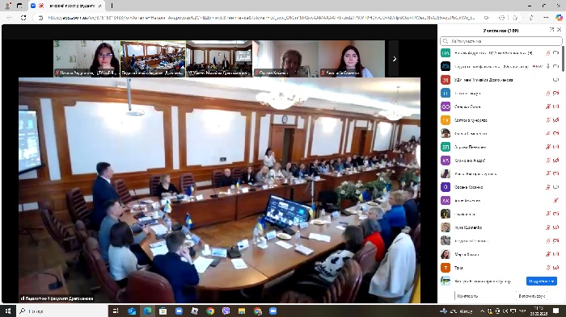Show next video thumbnails with arrow
Image resolution: width=566 pixels, height=317 pixels.
click(x=395, y=59)
